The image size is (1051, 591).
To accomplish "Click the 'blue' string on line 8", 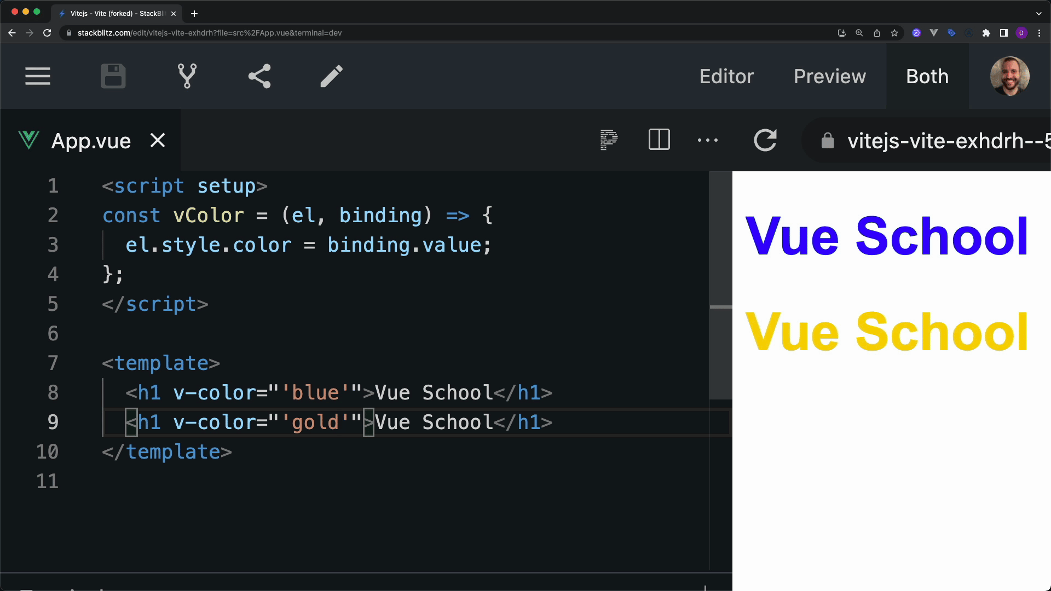I will [315, 393].
